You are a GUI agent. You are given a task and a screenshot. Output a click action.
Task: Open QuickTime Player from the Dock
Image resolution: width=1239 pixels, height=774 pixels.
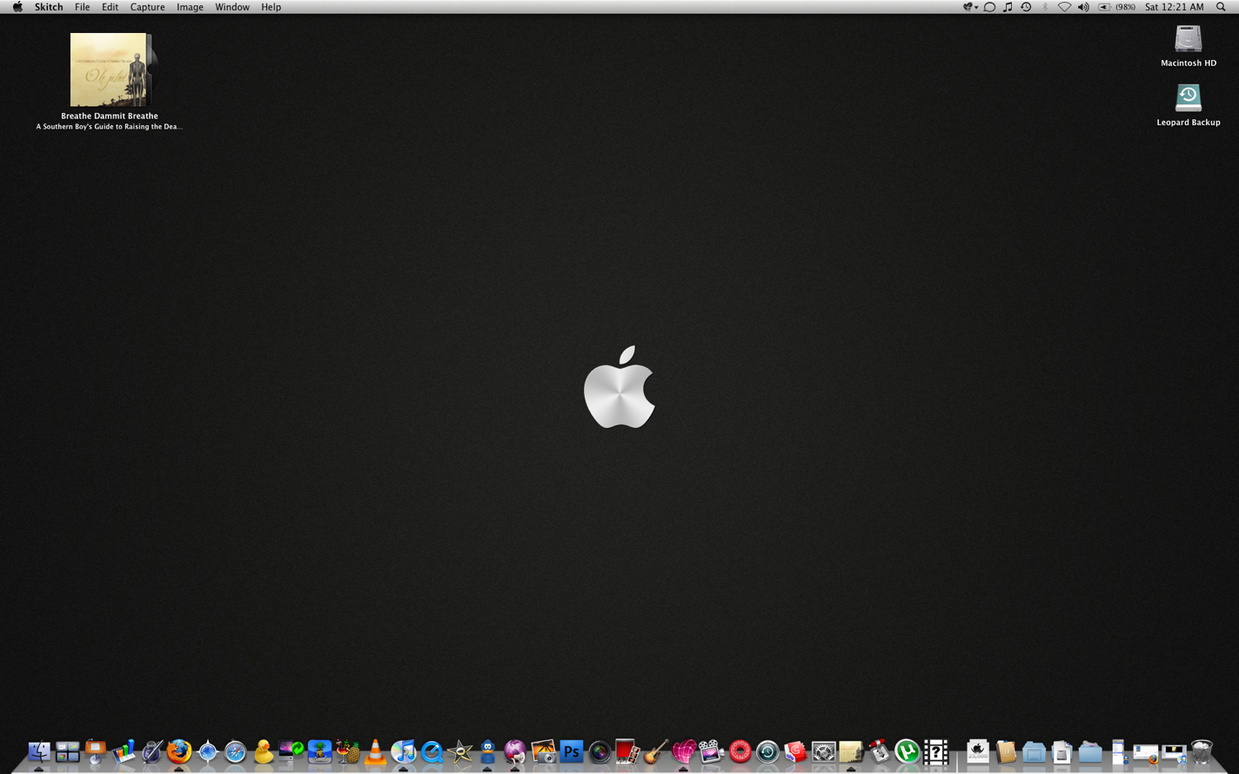pyautogui.click(x=432, y=751)
